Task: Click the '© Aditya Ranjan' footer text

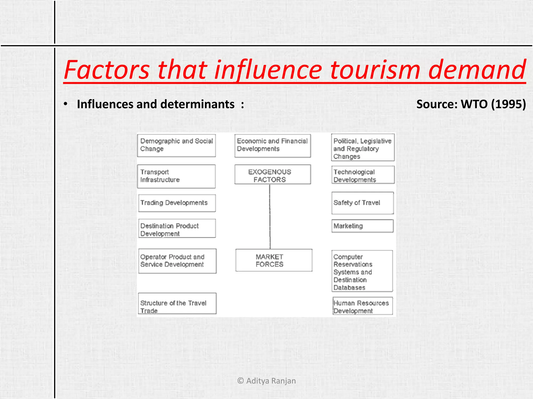Action: tap(266, 381)
